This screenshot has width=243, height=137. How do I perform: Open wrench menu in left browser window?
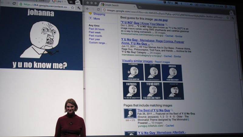[79, 8]
